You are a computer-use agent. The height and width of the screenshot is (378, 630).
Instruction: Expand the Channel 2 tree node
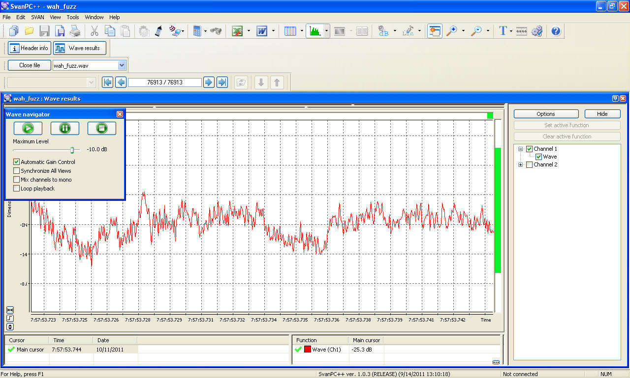point(521,164)
